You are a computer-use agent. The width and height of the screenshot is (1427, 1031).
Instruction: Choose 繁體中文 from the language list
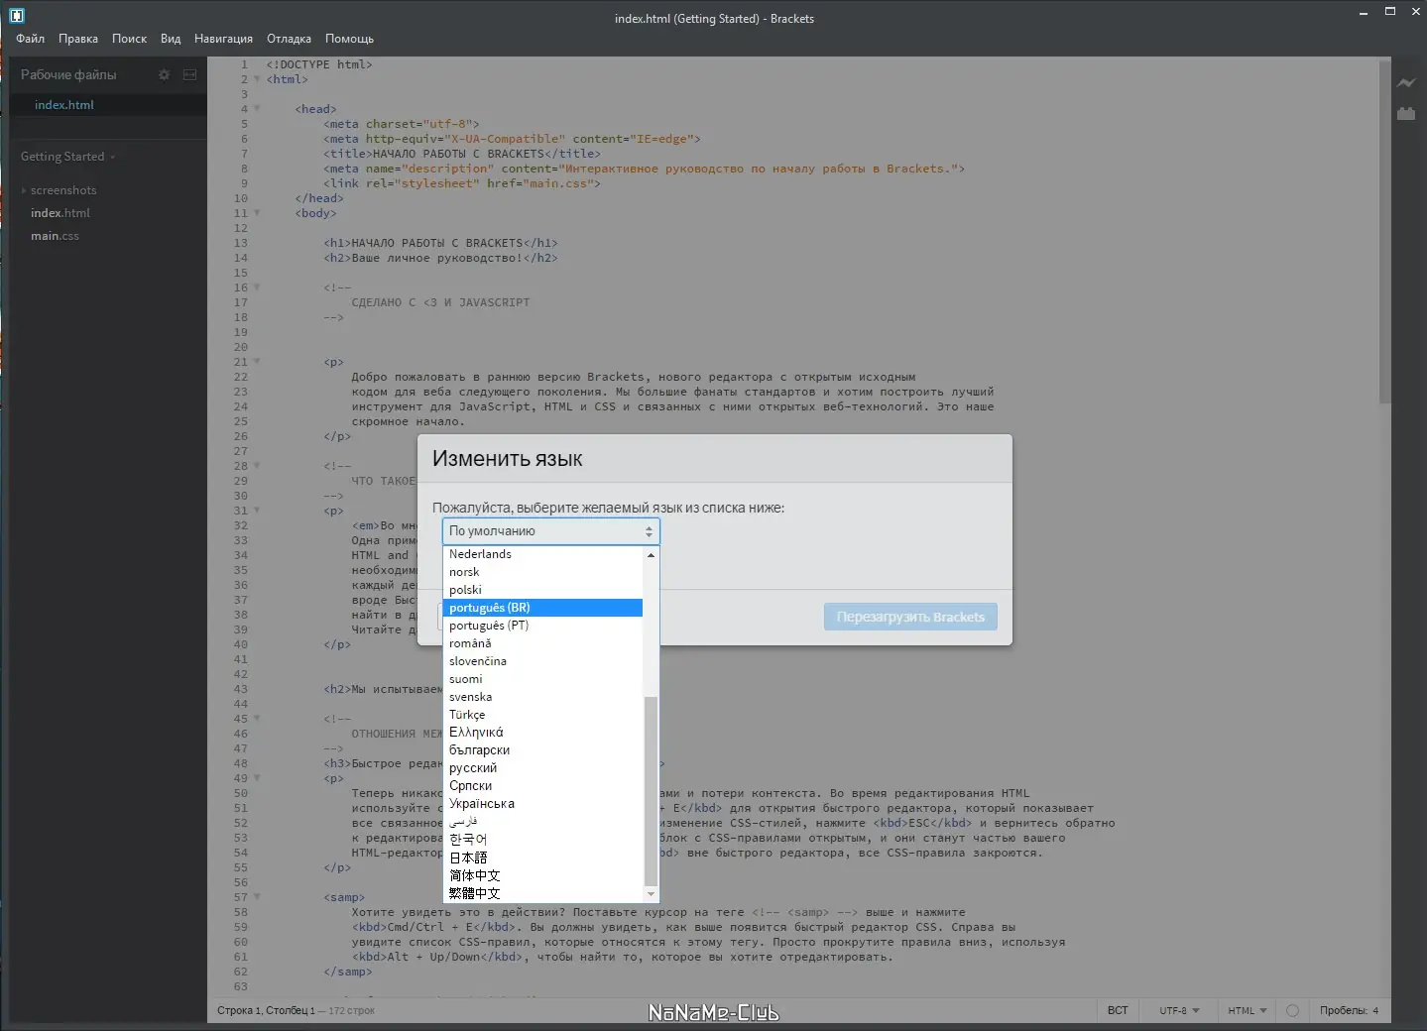(x=543, y=893)
